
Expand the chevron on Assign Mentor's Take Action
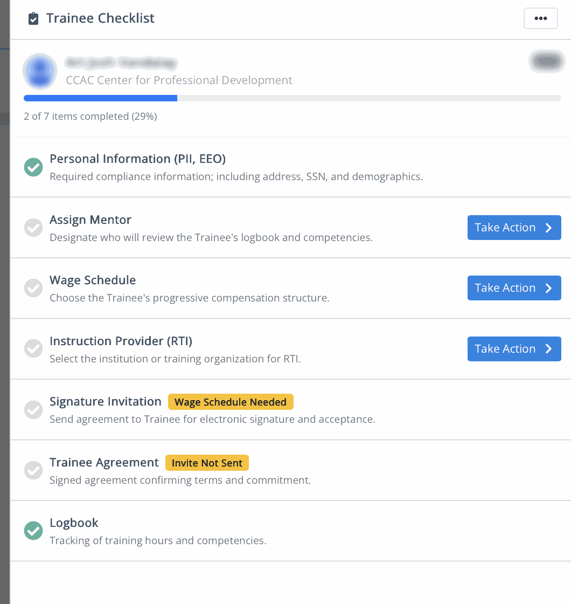pos(550,227)
